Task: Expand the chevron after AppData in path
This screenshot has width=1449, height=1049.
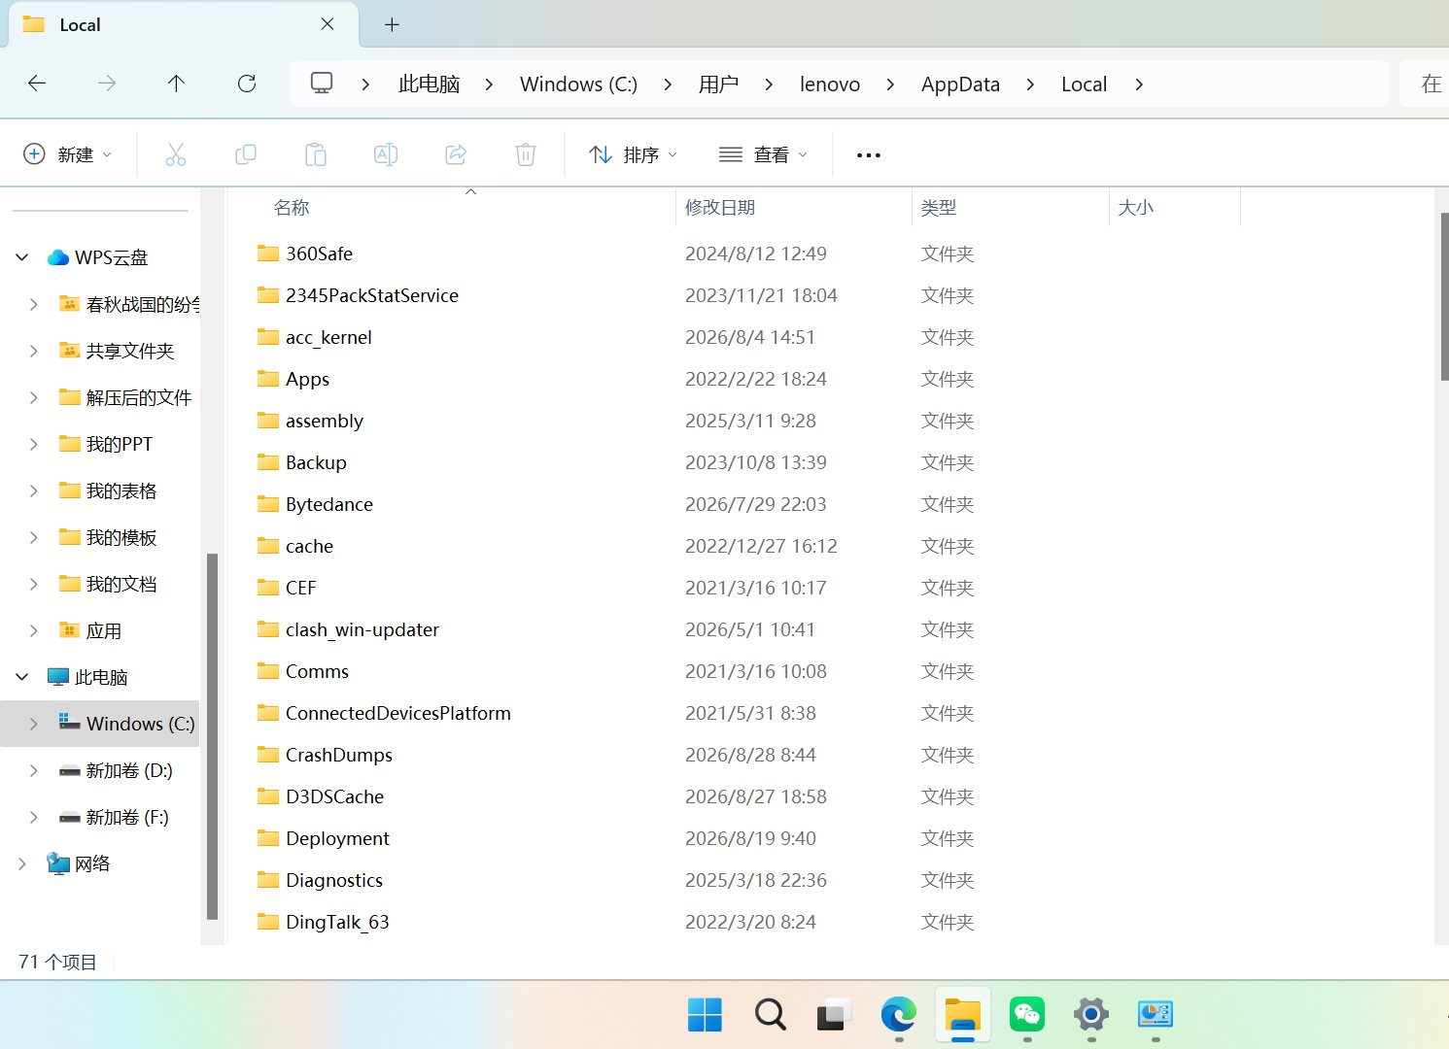Action: [x=1030, y=85]
